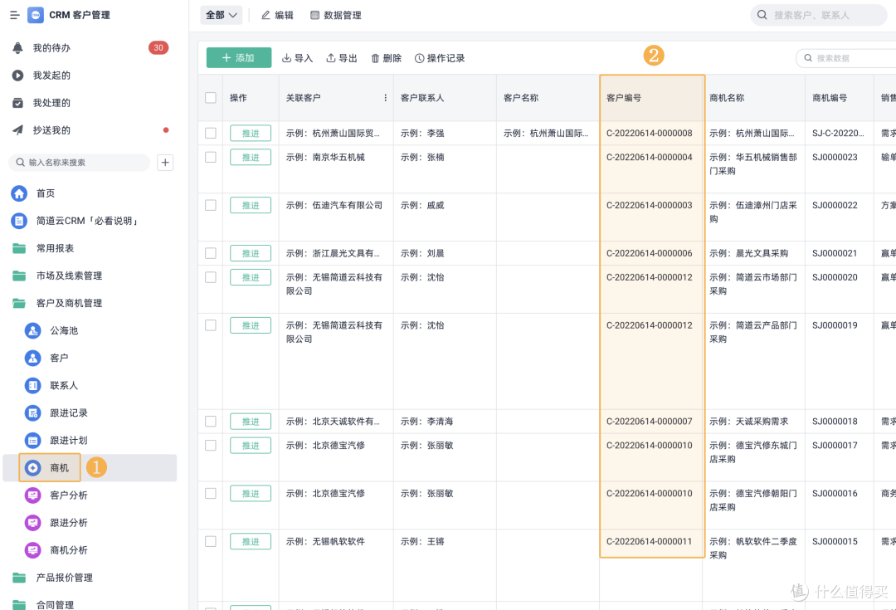Open 抄送我的 paper plane icon
The image size is (896, 610).
(x=17, y=130)
